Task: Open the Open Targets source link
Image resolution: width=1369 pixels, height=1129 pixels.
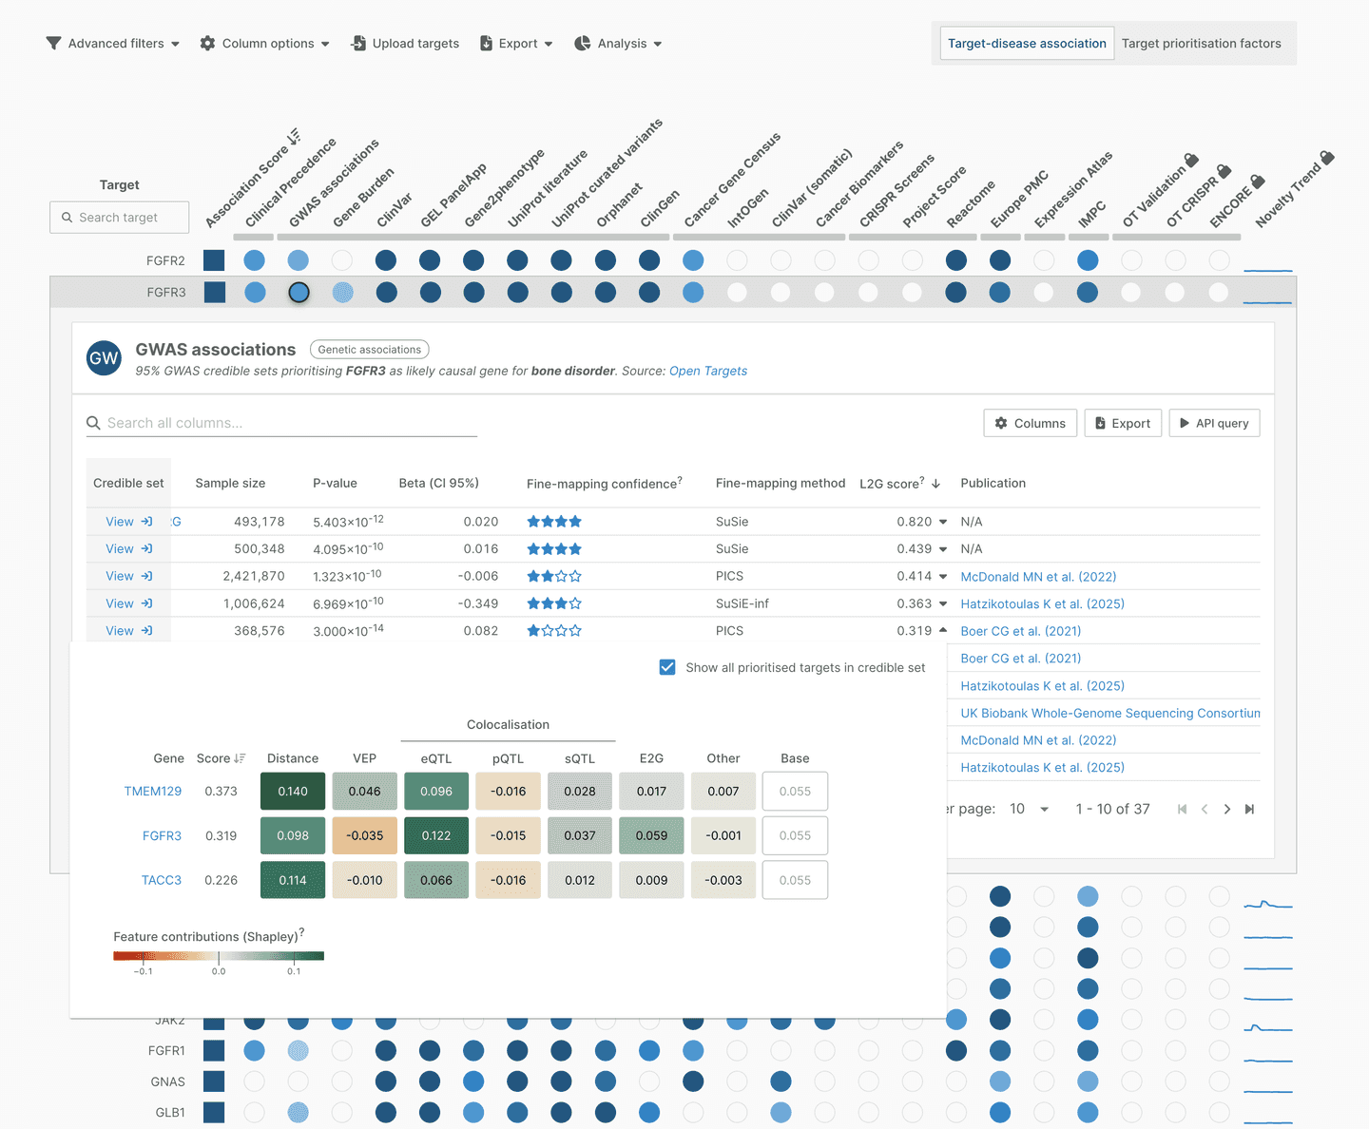Action: pos(708,372)
